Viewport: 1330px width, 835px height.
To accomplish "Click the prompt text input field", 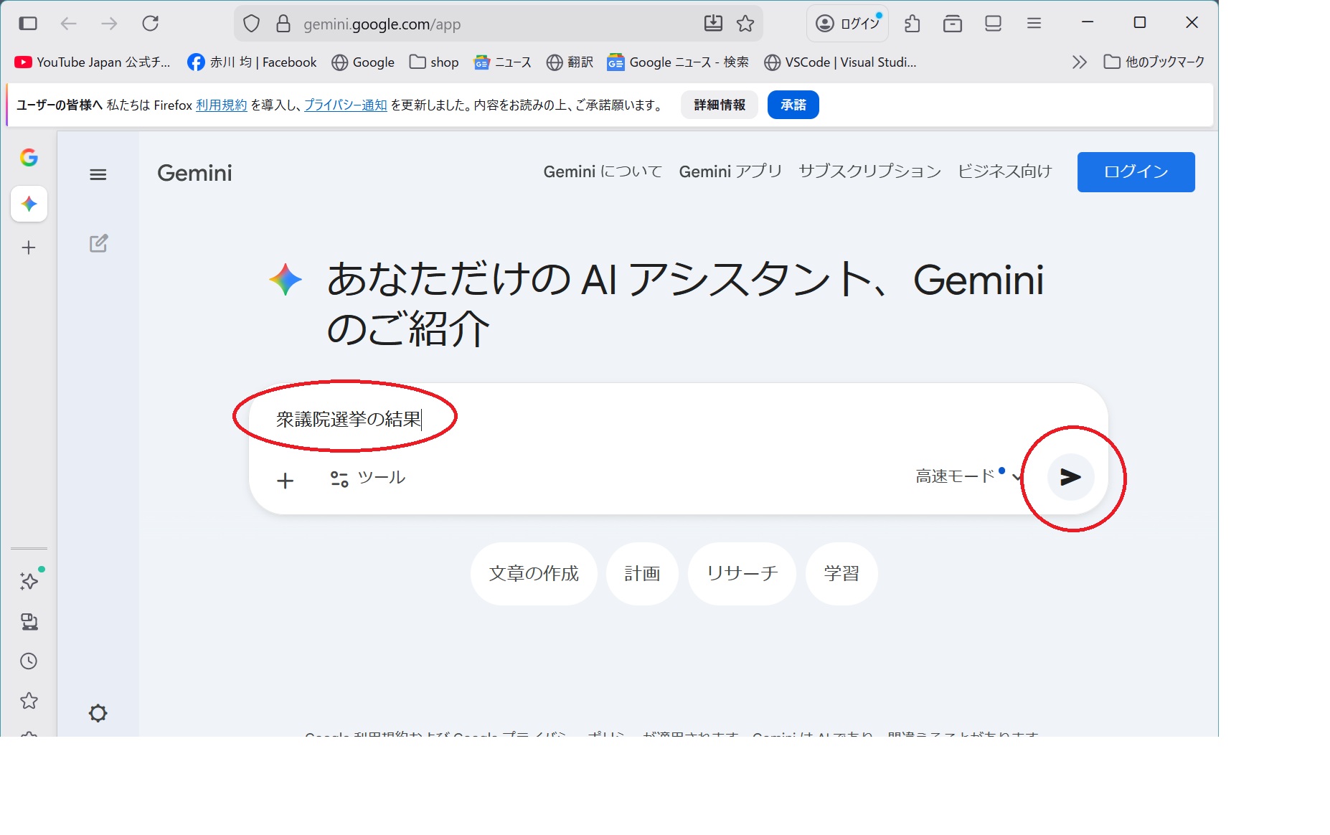I will pyautogui.click(x=646, y=419).
